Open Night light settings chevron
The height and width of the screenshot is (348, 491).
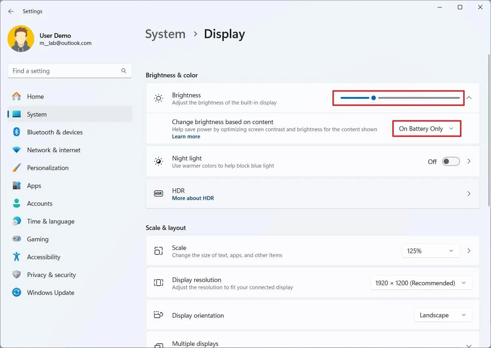click(x=469, y=161)
